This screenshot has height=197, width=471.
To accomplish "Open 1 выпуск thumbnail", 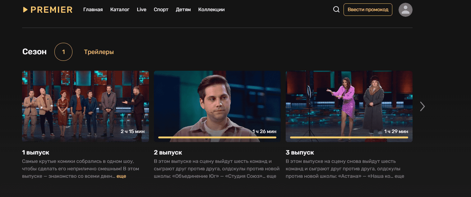I will coord(85,106).
